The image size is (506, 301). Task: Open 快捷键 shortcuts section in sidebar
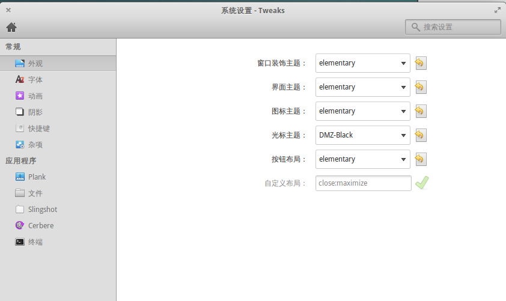click(58, 129)
